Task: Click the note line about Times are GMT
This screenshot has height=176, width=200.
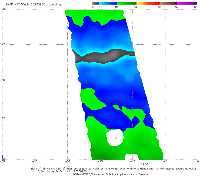Action: pos(114,169)
